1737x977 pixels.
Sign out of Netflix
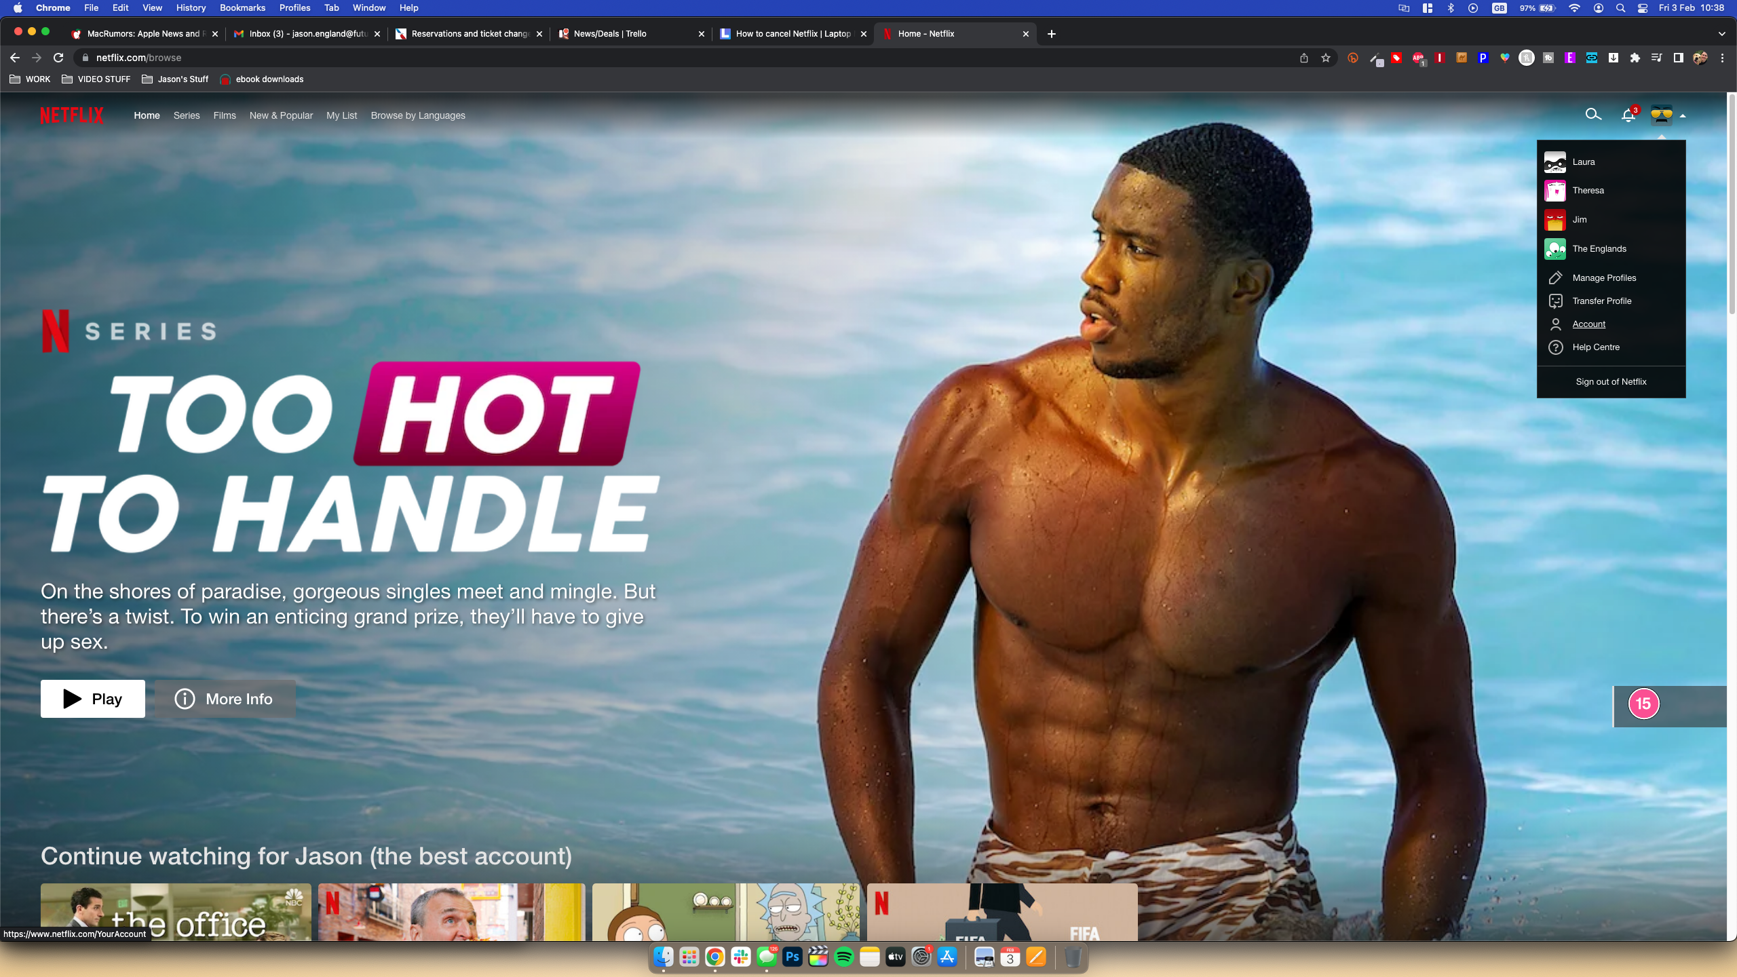pos(1611,382)
